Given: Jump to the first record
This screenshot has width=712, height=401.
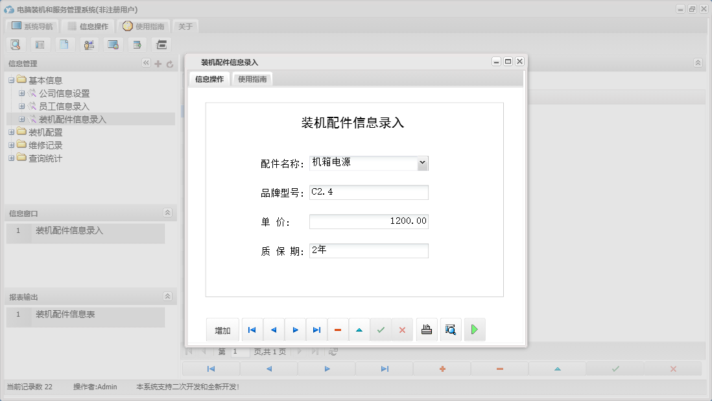Looking at the screenshot, I should [x=252, y=330].
